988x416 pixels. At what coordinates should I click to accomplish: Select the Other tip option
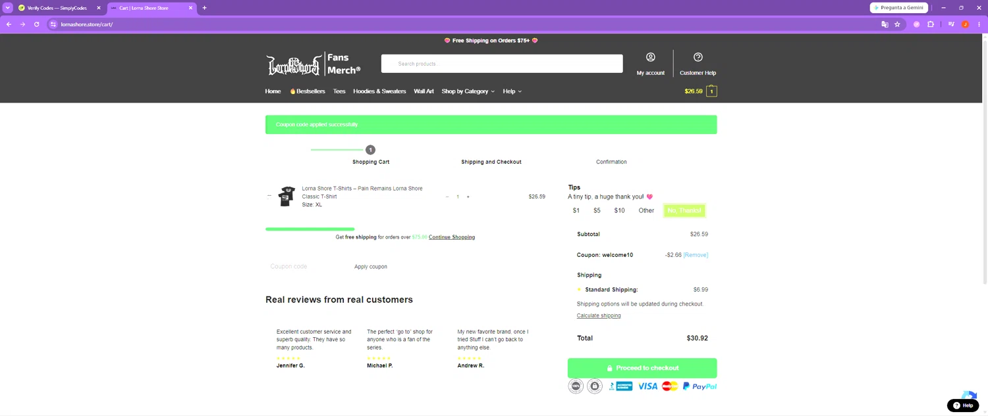pyautogui.click(x=646, y=210)
